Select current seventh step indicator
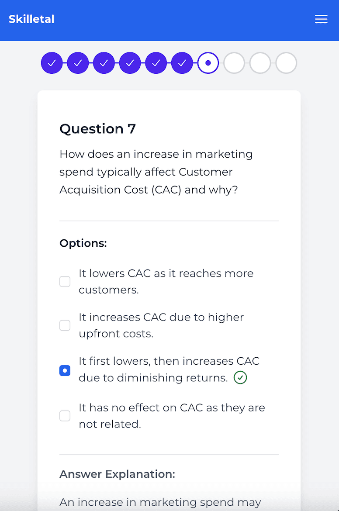The image size is (339, 511). click(x=208, y=63)
